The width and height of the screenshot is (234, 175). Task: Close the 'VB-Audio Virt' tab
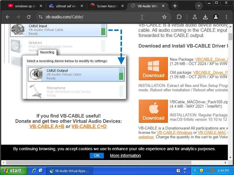[163, 6]
